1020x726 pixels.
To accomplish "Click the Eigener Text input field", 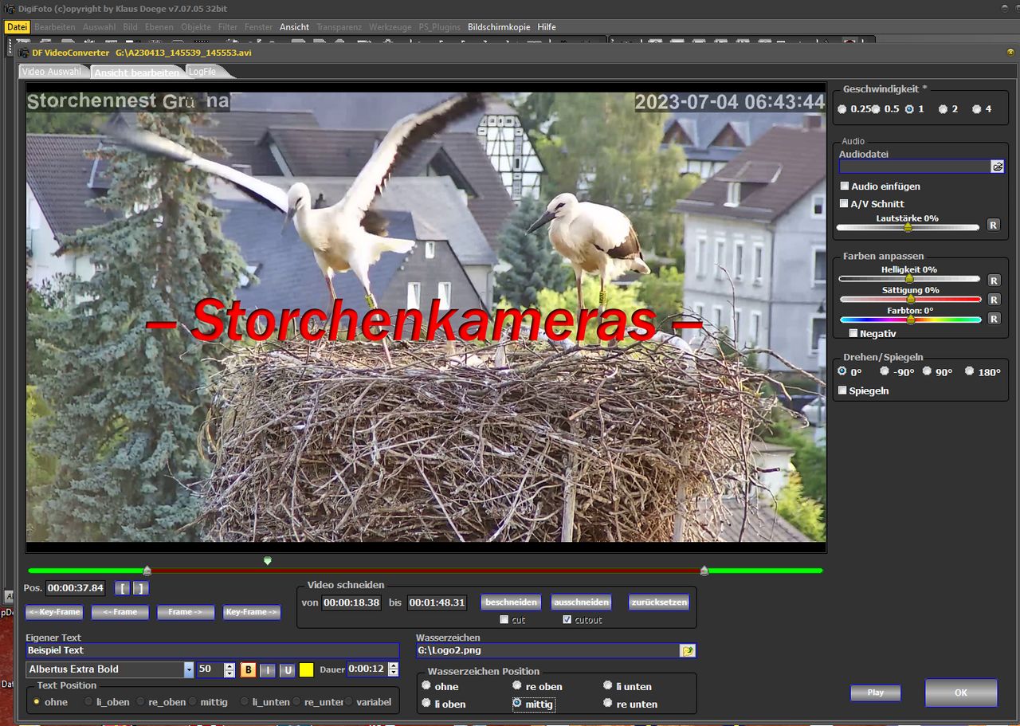I will [x=212, y=650].
